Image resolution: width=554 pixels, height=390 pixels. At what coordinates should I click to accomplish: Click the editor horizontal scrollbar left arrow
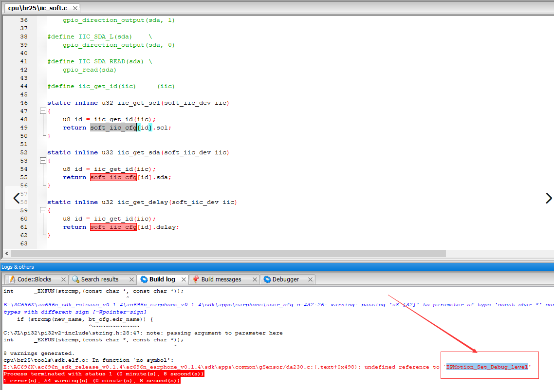click(x=7, y=254)
